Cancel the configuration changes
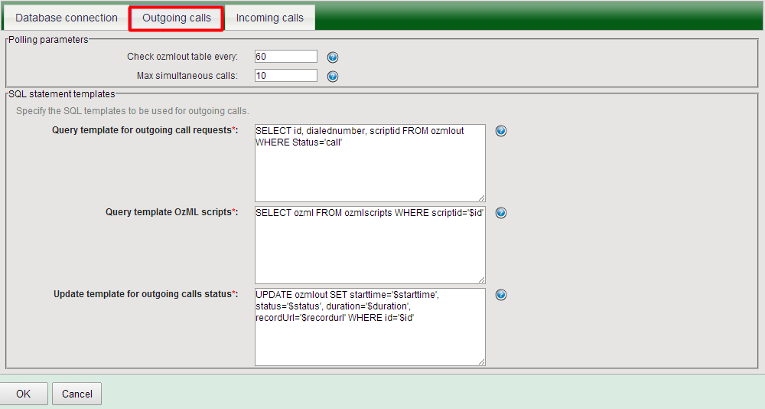The height and width of the screenshot is (409, 765). [x=76, y=394]
